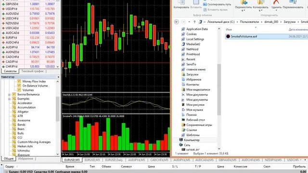Select Custom Moving Averages indicator
The image size is (308, 173).
[34, 142]
